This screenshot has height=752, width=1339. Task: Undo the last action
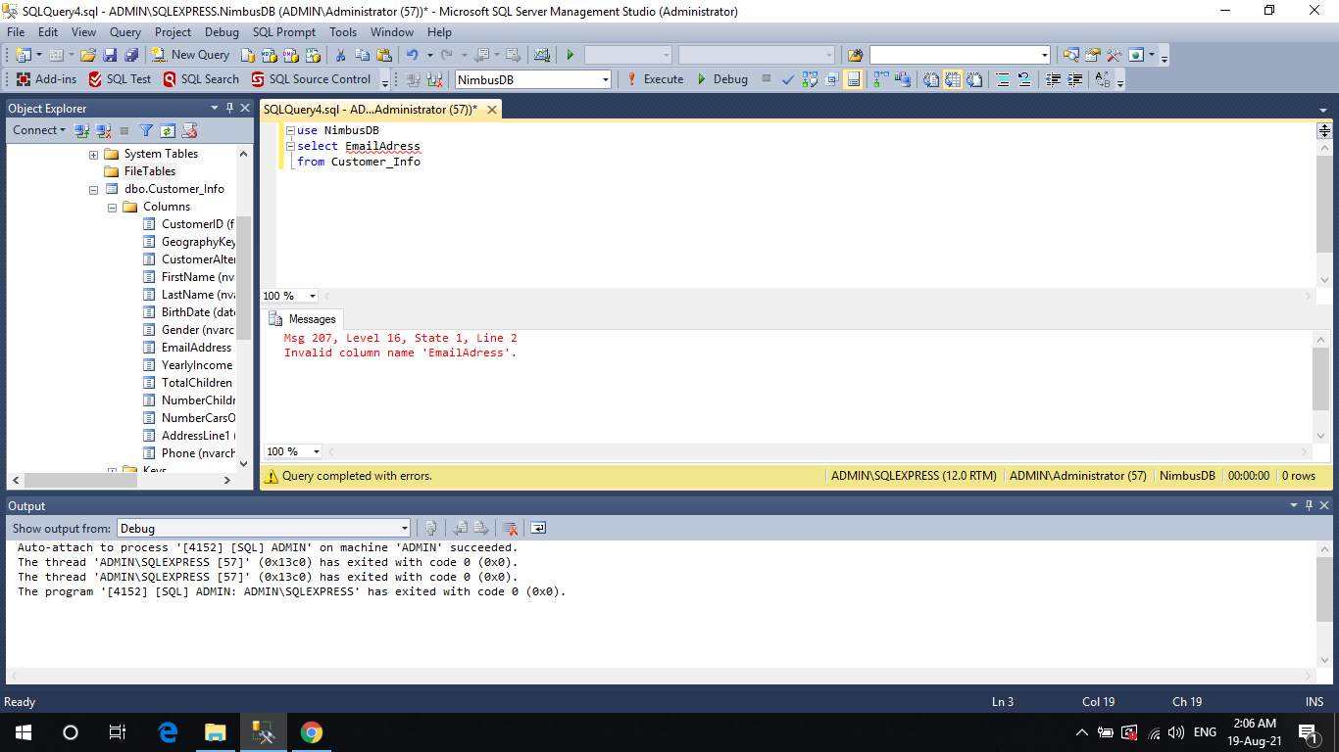click(413, 55)
